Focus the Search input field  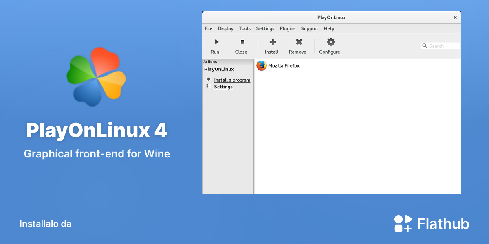[440, 46]
